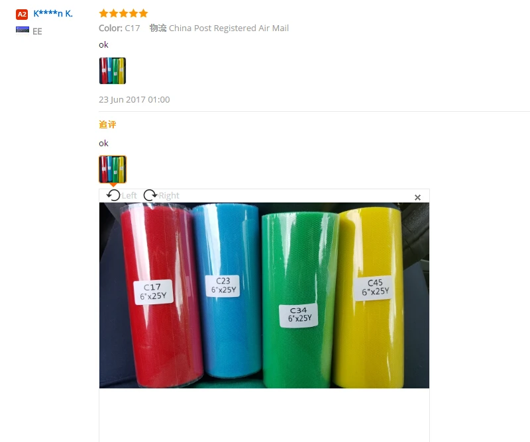Select the follow-up review thumbnail with orange border
The width and height of the screenshot is (530, 442).
[x=113, y=169]
